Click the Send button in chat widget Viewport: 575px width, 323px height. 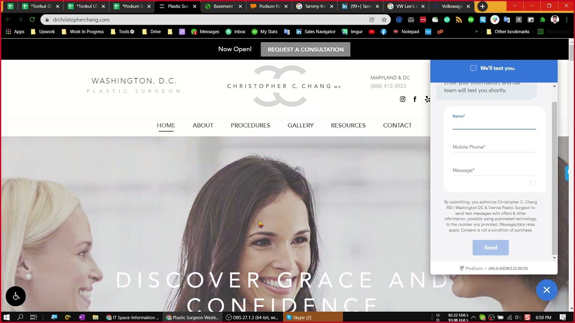[491, 248]
